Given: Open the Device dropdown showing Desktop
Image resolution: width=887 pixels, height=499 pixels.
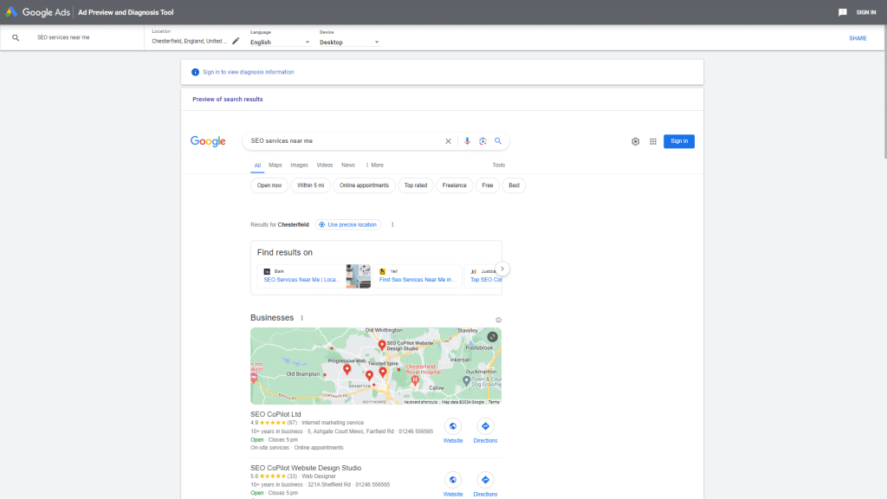Looking at the screenshot, I should coord(346,42).
